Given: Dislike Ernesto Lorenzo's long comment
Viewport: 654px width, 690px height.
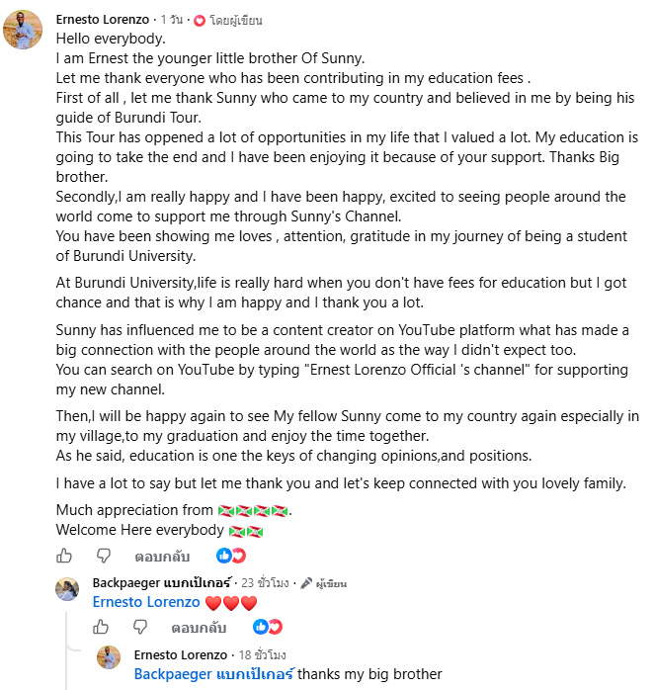Looking at the screenshot, I should click(x=104, y=557).
